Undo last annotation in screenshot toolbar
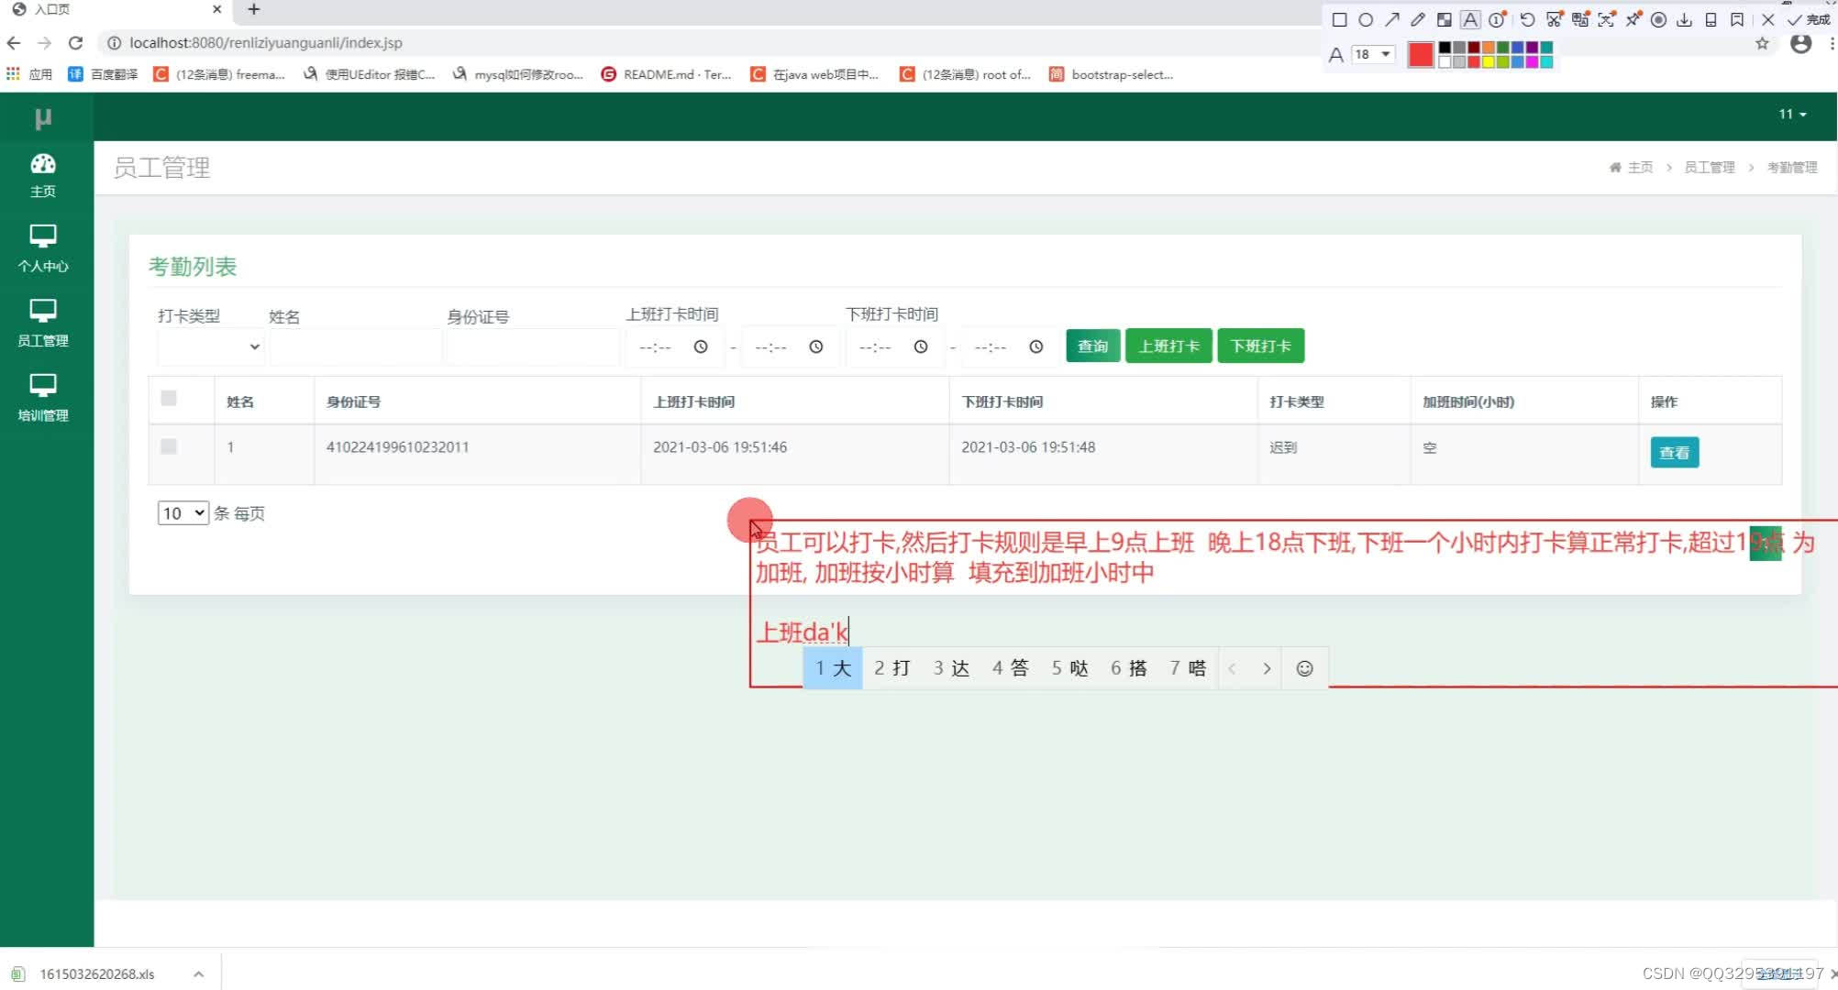The width and height of the screenshot is (1838, 990). (1527, 20)
